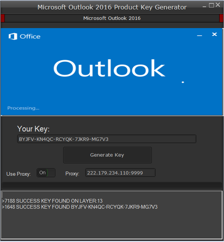
Task: Click the 'Use Proxy:' label
Action: [18, 174]
